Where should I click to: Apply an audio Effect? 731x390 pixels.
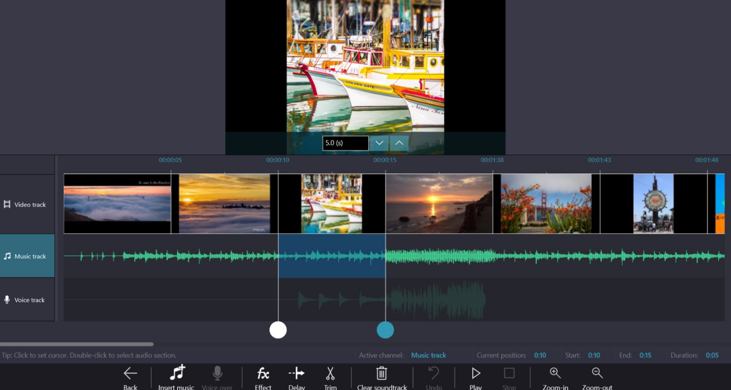point(263,373)
